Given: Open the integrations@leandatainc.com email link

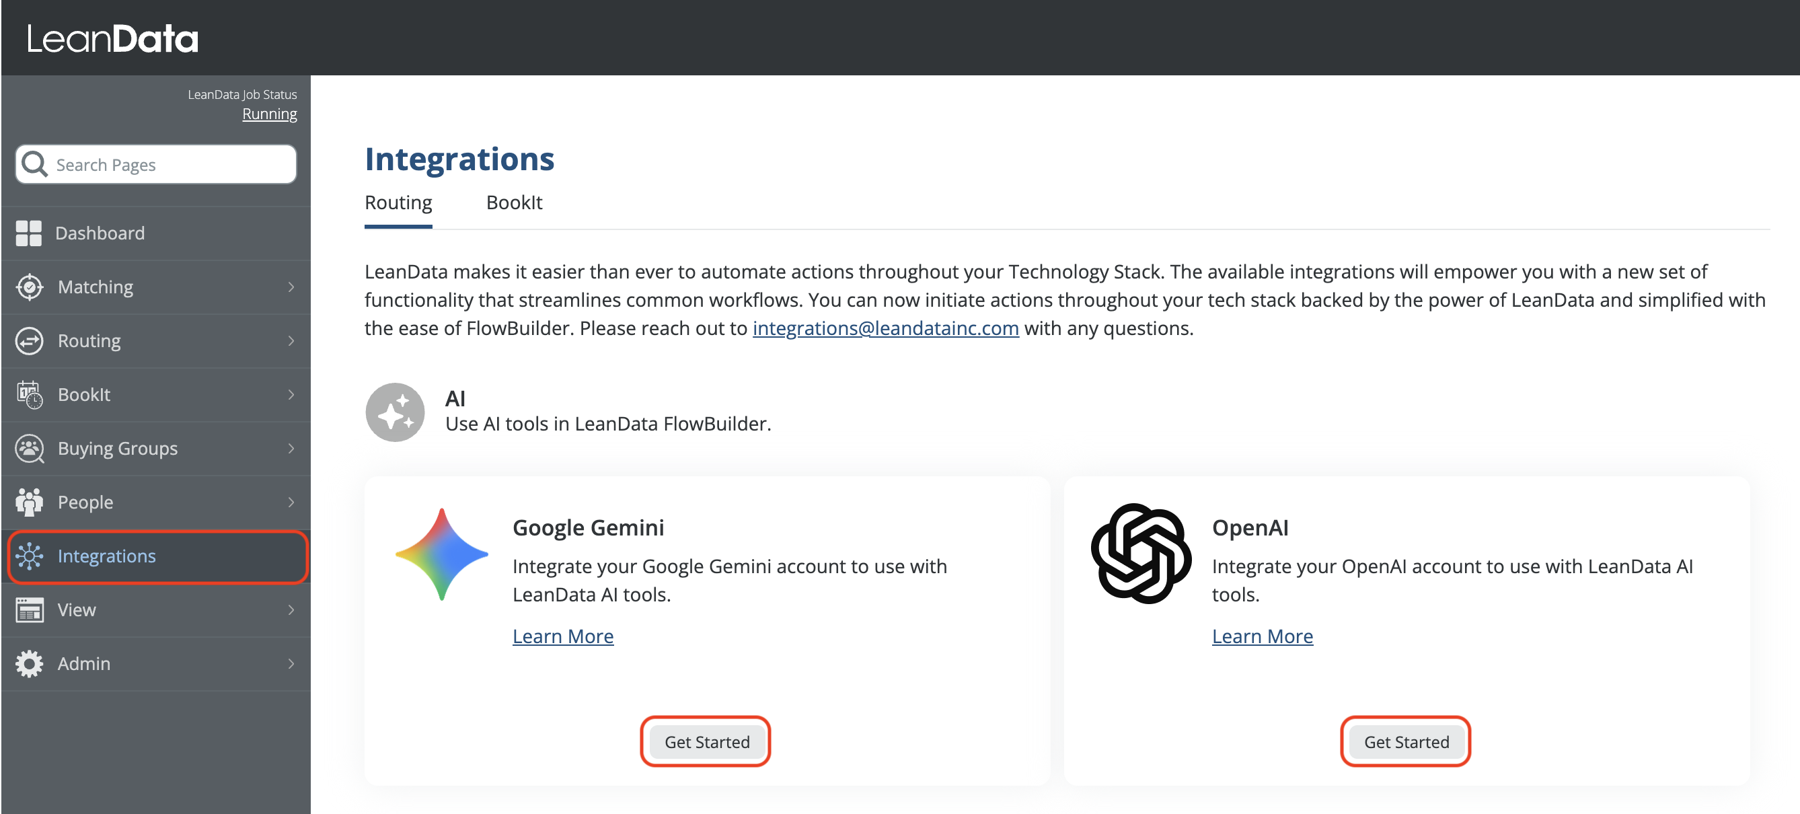Looking at the screenshot, I should click(x=885, y=328).
